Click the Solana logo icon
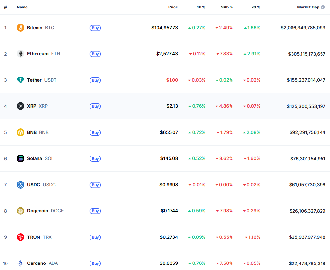Screen dimensions: 330x270 coord(21,158)
